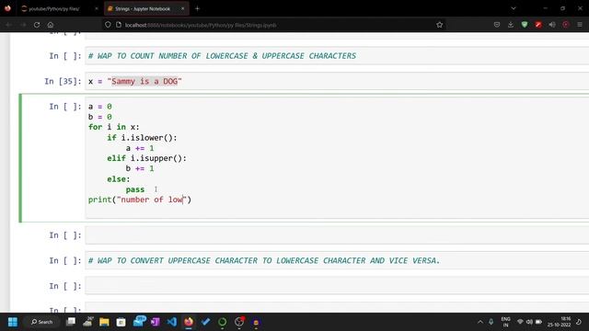Screen dimensions: 589x331
Task: Click the back navigation arrow
Action: (x=8, y=25)
